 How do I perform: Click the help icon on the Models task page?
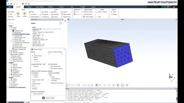tap(60, 23)
